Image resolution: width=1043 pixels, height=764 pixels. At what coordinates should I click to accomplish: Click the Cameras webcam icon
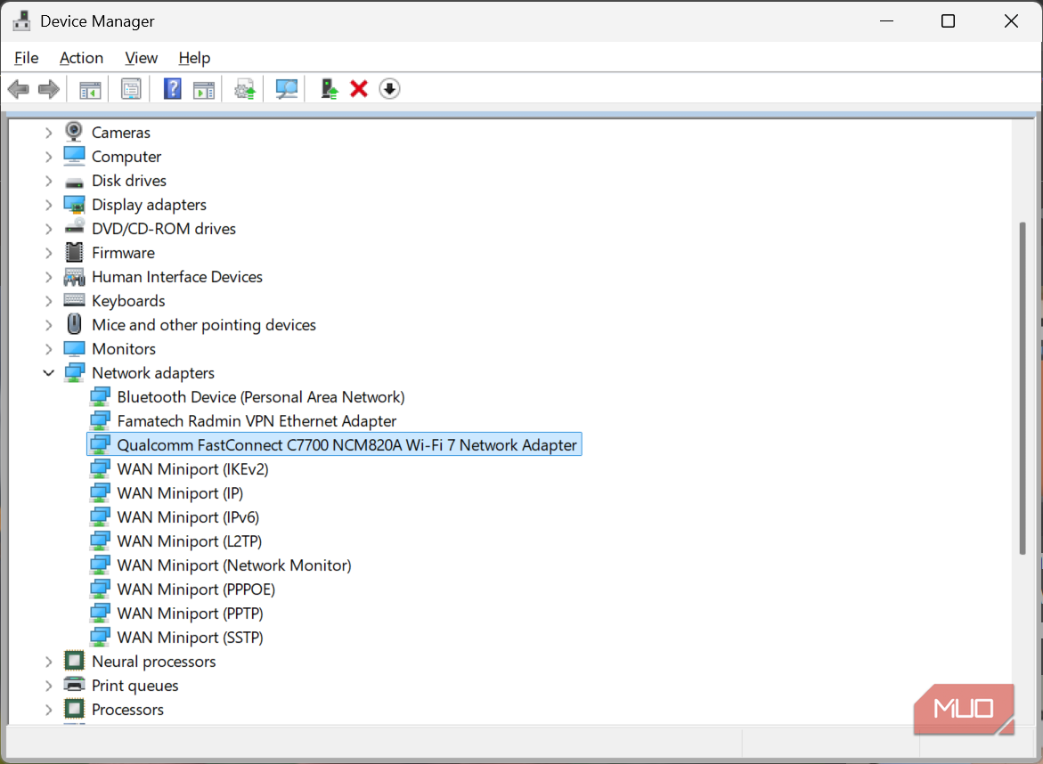[x=74, y=132]
